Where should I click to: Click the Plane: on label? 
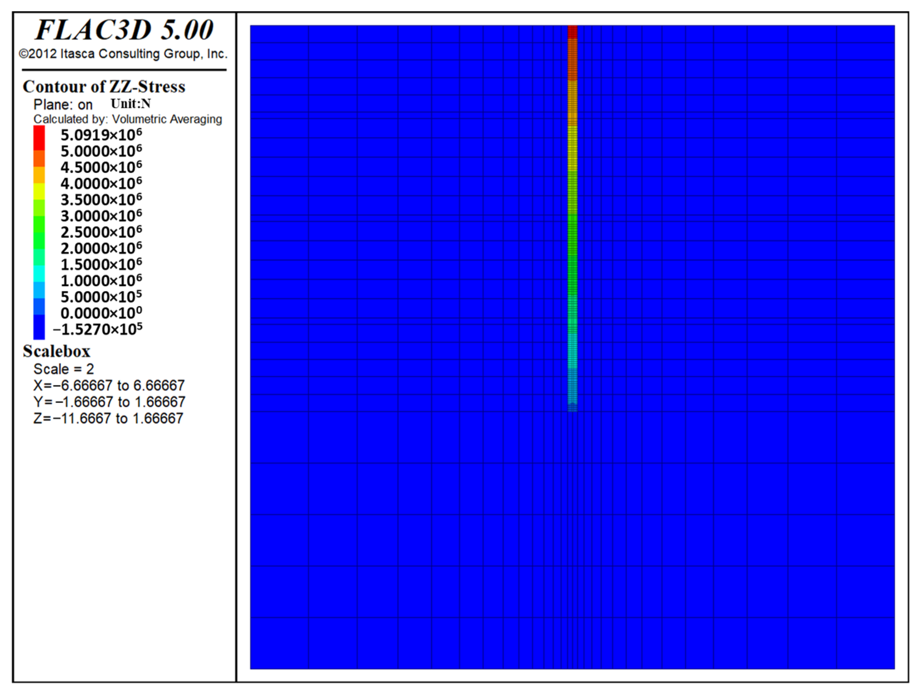pos(63,104)
